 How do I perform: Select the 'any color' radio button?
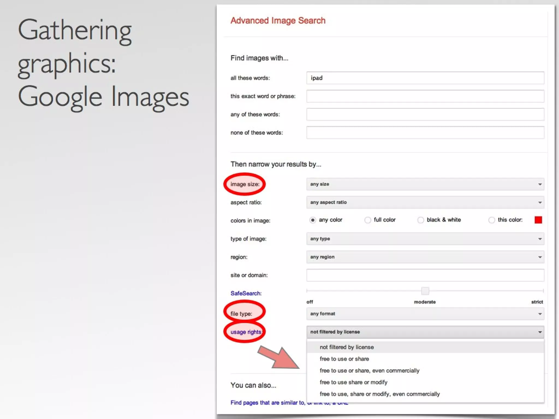[x=313, y=220]
